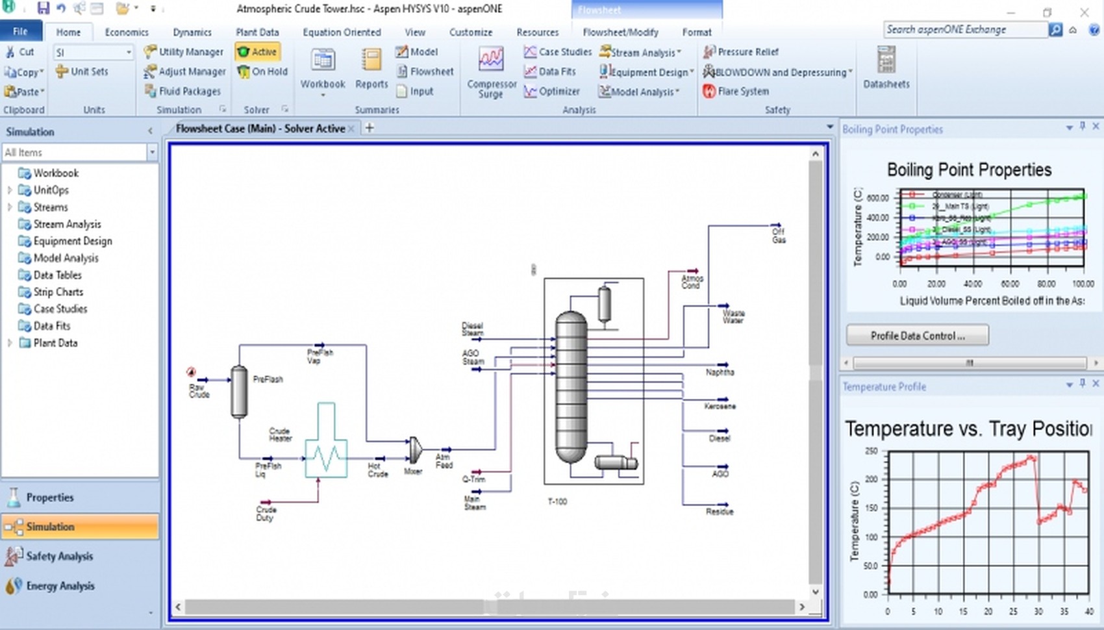Open the Datasheets tool

[x=886, y=68]
